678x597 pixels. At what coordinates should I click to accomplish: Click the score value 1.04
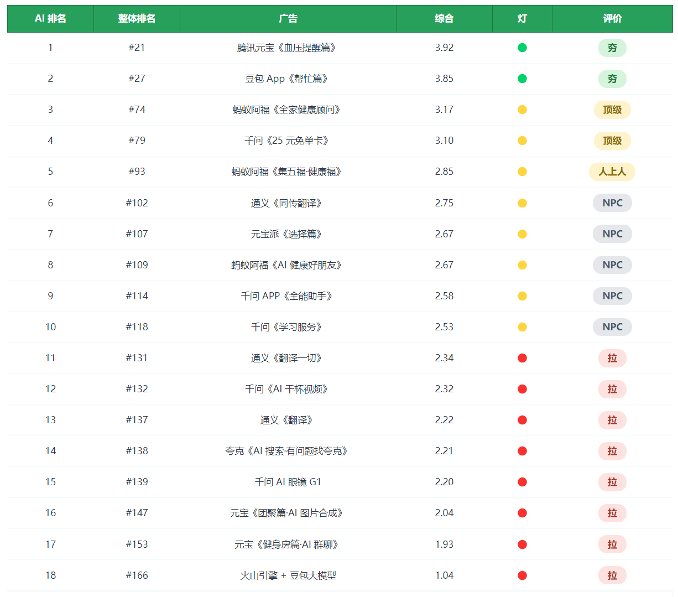(x=444, y=575)
